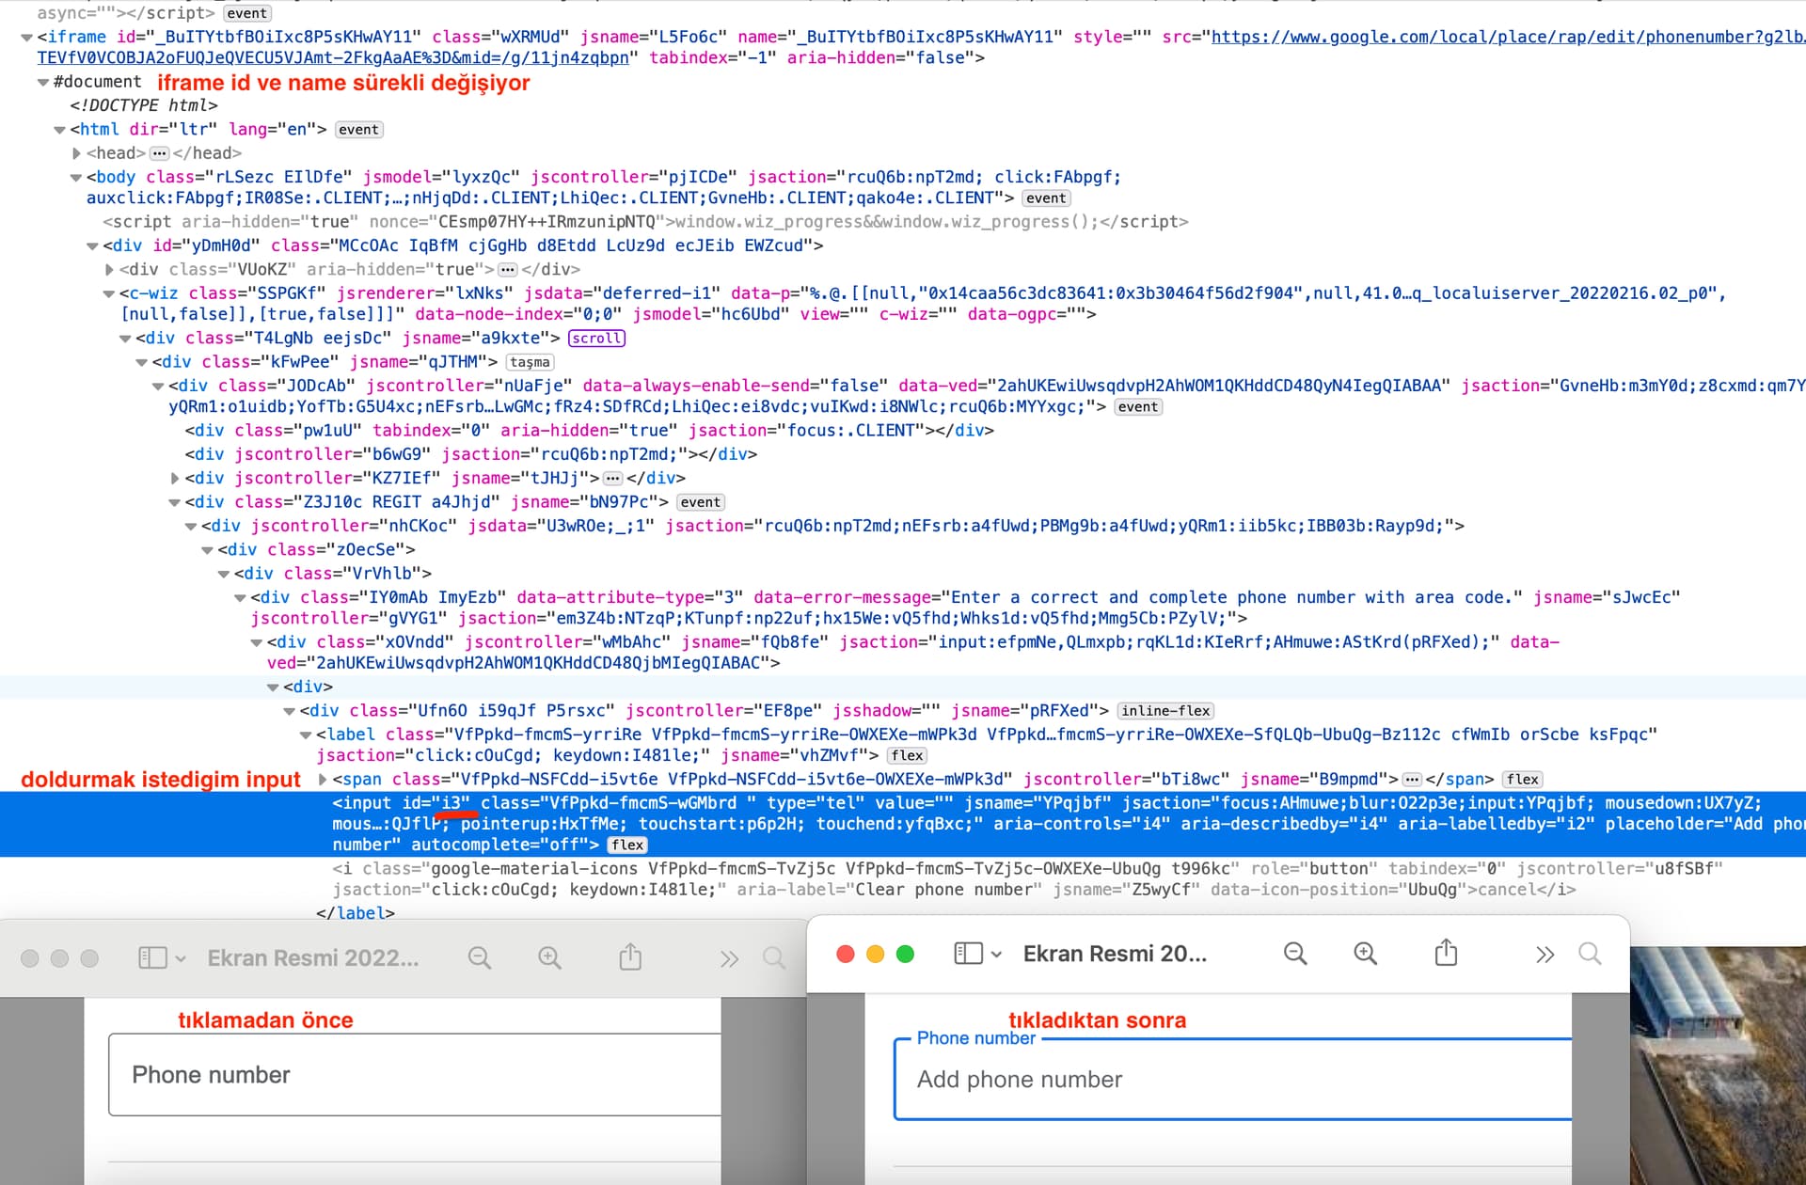Open the iframe src google.com link
1806x1185 pixels.
(1508, 37)
